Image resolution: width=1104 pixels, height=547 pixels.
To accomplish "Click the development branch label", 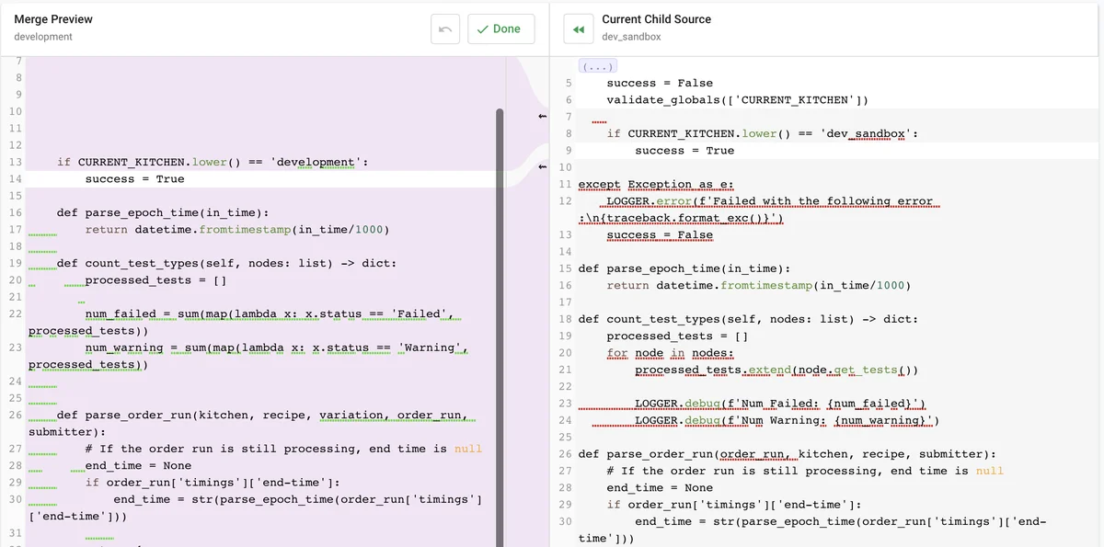I will (x=43, y=37).
